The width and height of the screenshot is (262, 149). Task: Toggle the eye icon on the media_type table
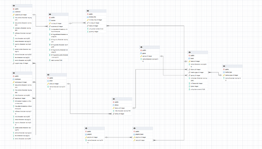(x=224, y=66)
